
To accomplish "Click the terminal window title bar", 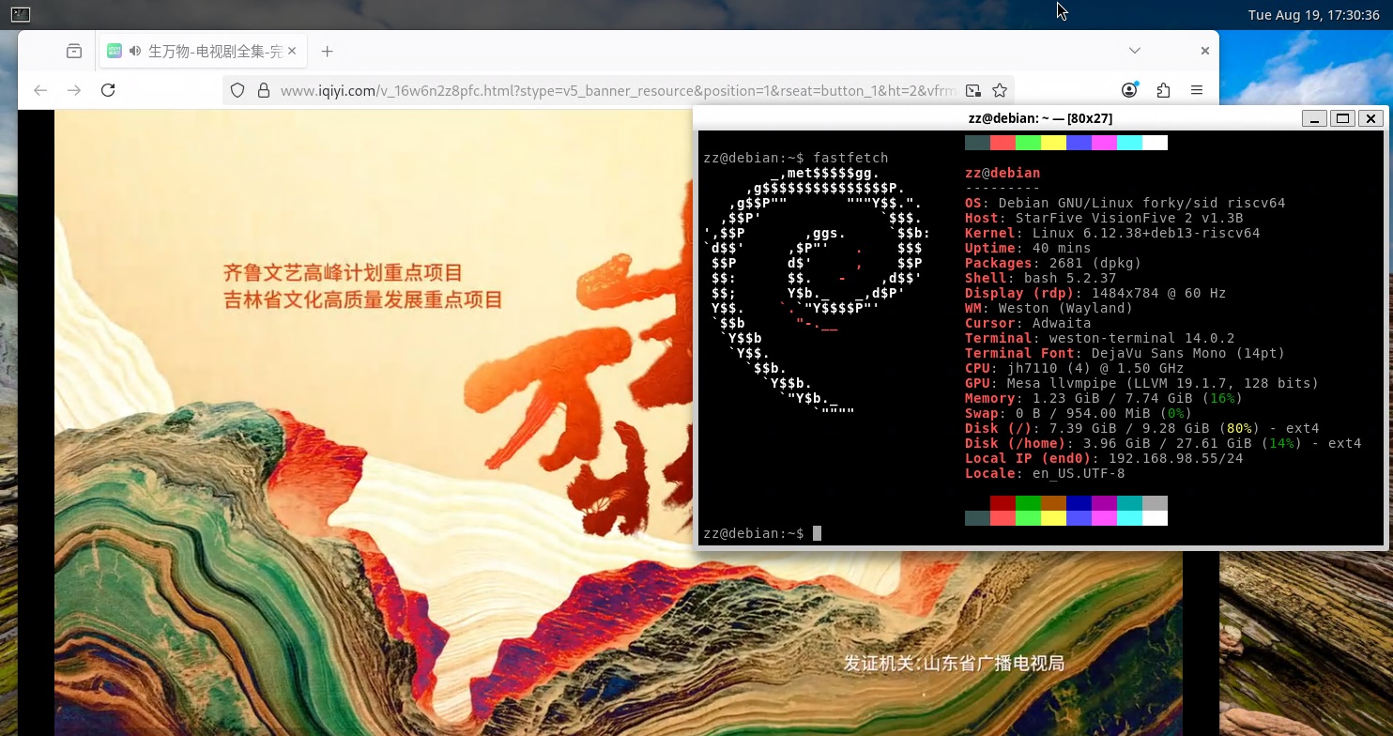I will pyautogui.click(x=1039, y=118).
